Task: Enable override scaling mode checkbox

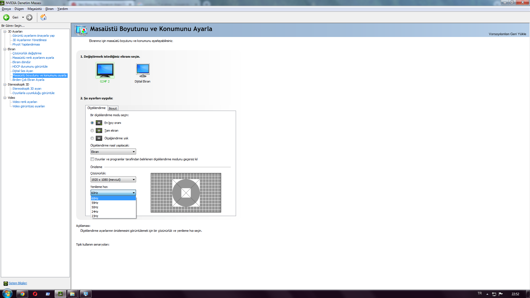Action: click(x=92, y=159)
